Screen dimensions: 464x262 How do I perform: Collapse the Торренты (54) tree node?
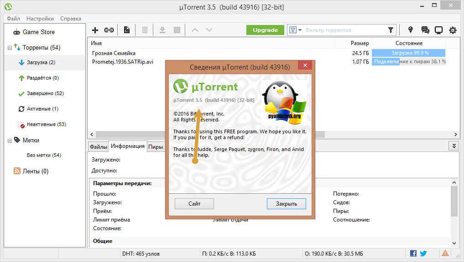click(x=10, y=47)
